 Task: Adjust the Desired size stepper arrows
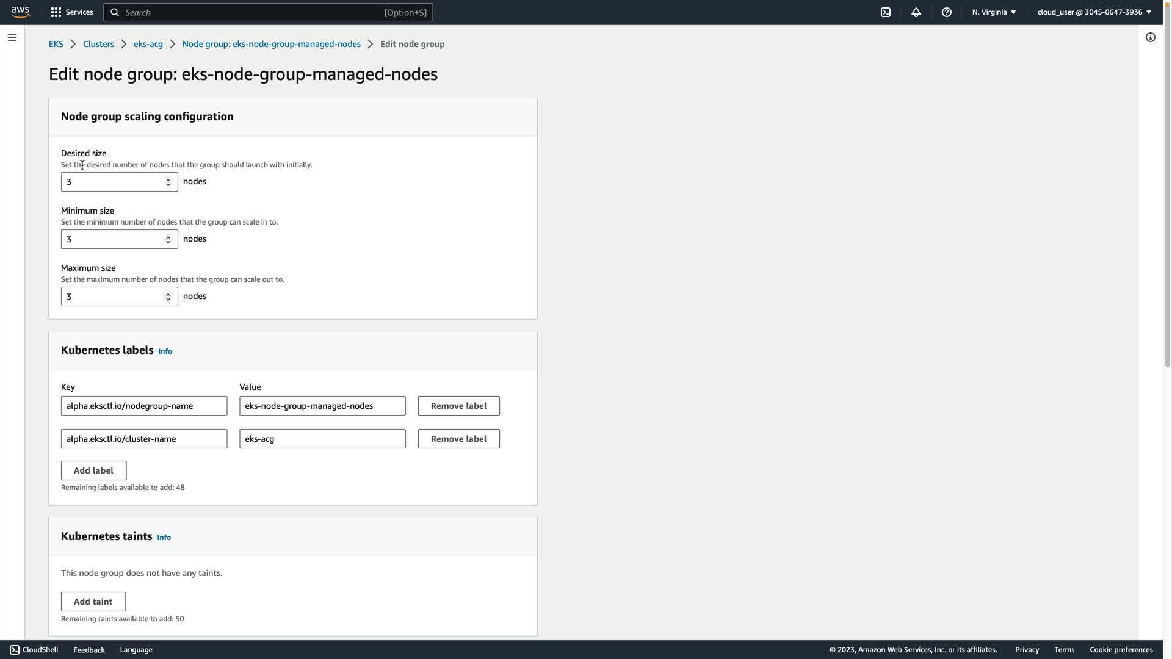pyautogui.click(x=168, y=182)
